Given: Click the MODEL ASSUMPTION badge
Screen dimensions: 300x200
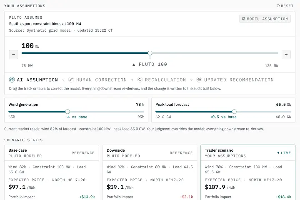Looking at the screenshot, I should coord(265,19).
